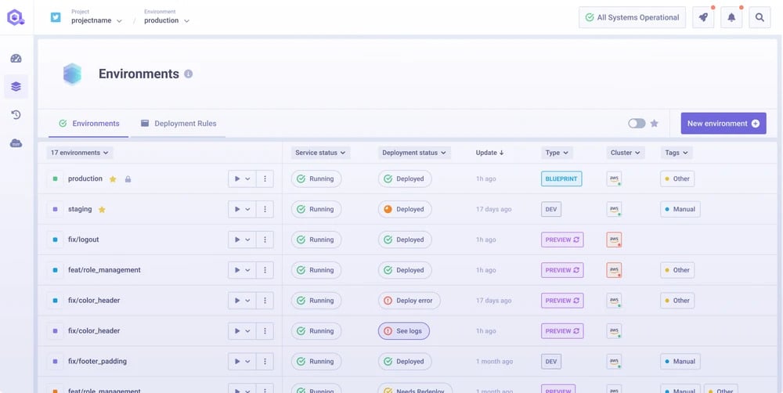Open the environment production dropdown
This screenshot has width=783, height=393.
167,20
